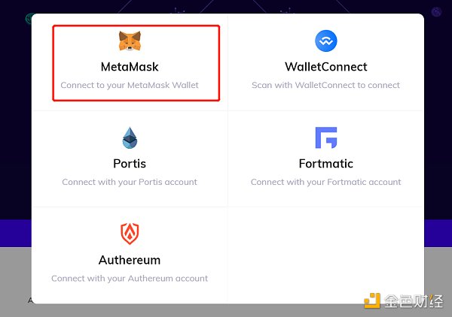
Task: Choose the Authereum option label
Action: click(x=130, y=261)
